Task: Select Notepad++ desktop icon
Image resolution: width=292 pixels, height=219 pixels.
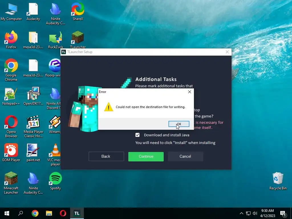Action: pyautogui.click(x=11, y=96)
